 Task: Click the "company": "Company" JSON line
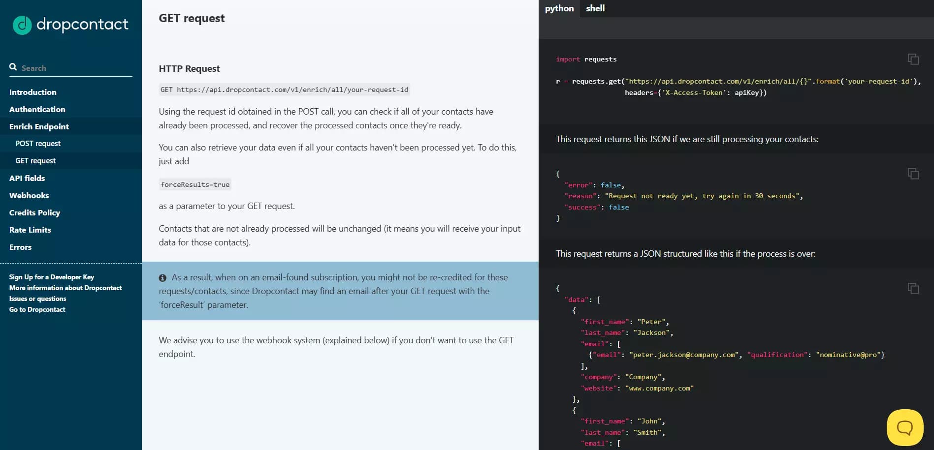623,377
